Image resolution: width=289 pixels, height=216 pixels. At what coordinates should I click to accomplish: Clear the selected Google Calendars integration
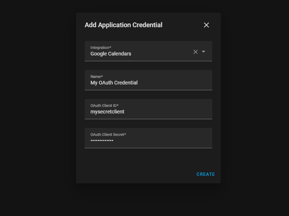[x=195, y=52]
